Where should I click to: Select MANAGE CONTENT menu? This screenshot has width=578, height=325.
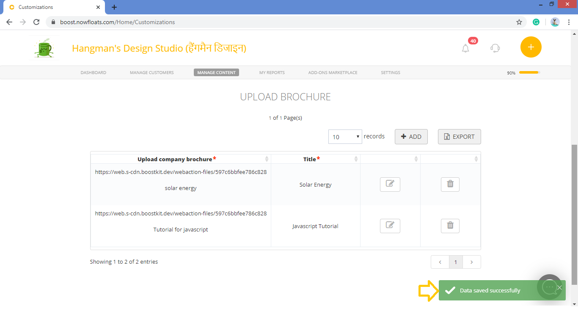(x=217, y=72)
